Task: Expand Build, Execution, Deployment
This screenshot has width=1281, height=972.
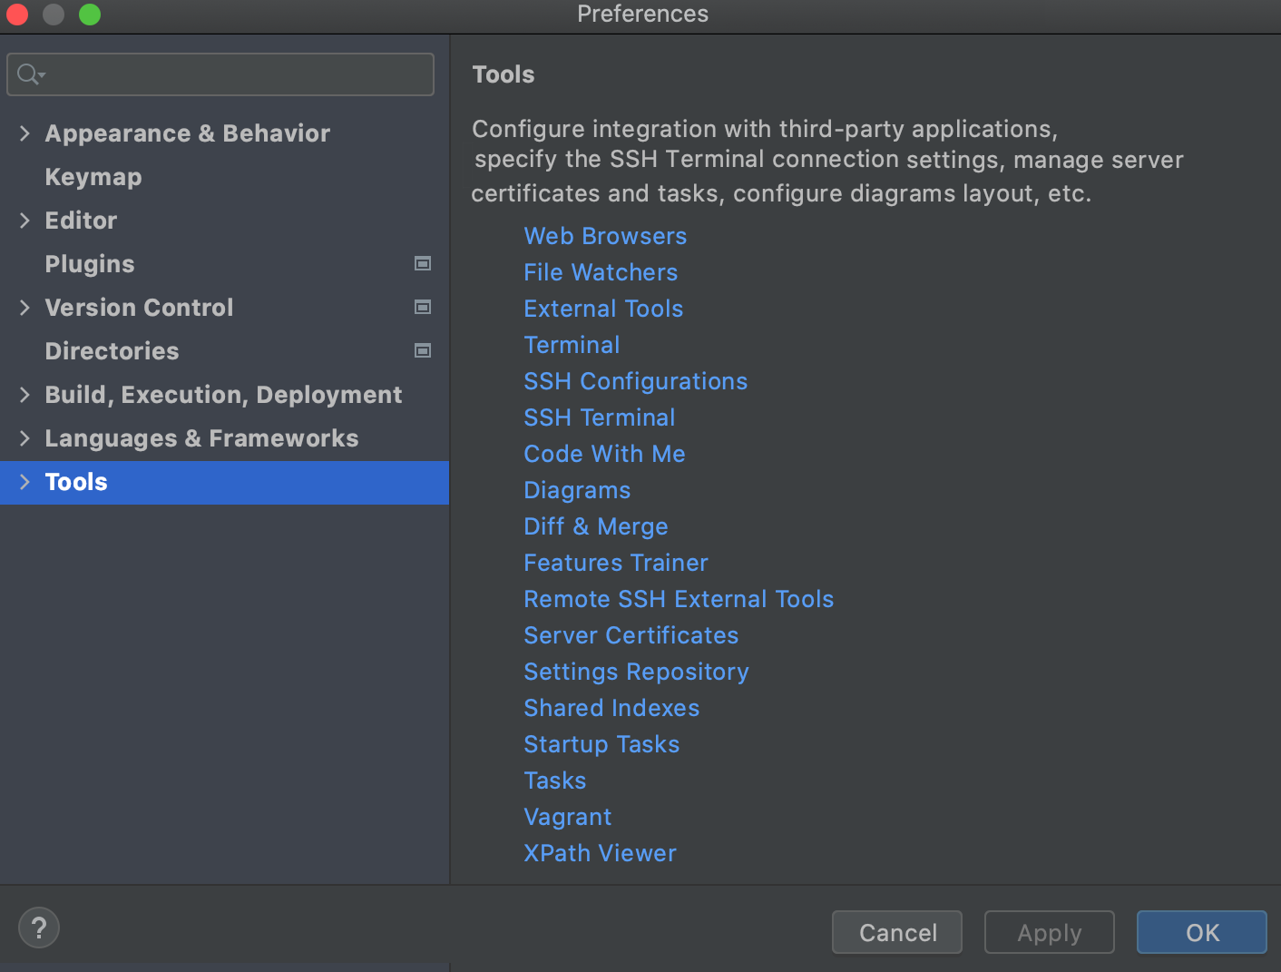Action: (24, 394)
